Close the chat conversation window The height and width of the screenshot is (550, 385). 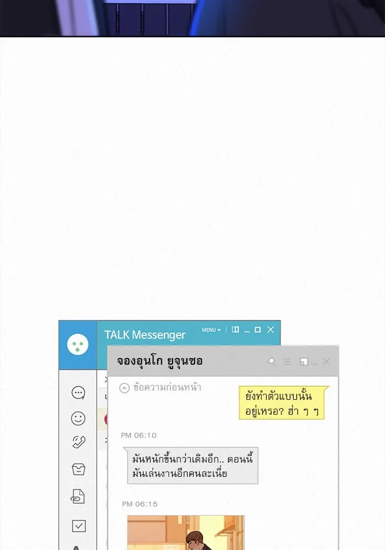pyautogui.click(x=327, y=361)
